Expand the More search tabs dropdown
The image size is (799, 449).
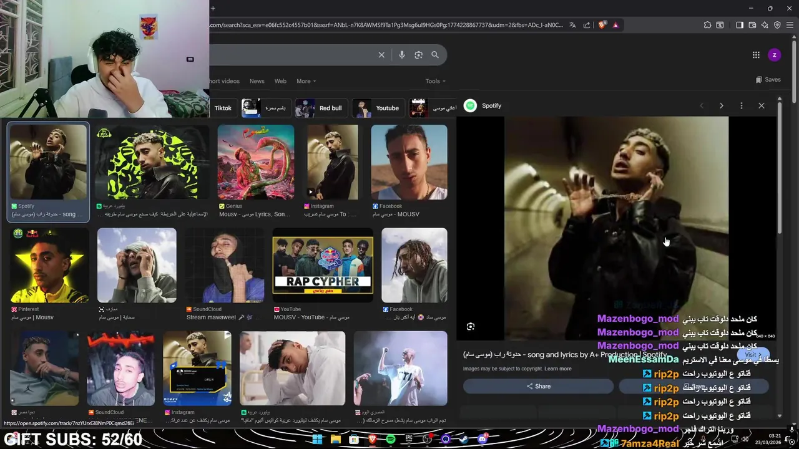point(306,81)
